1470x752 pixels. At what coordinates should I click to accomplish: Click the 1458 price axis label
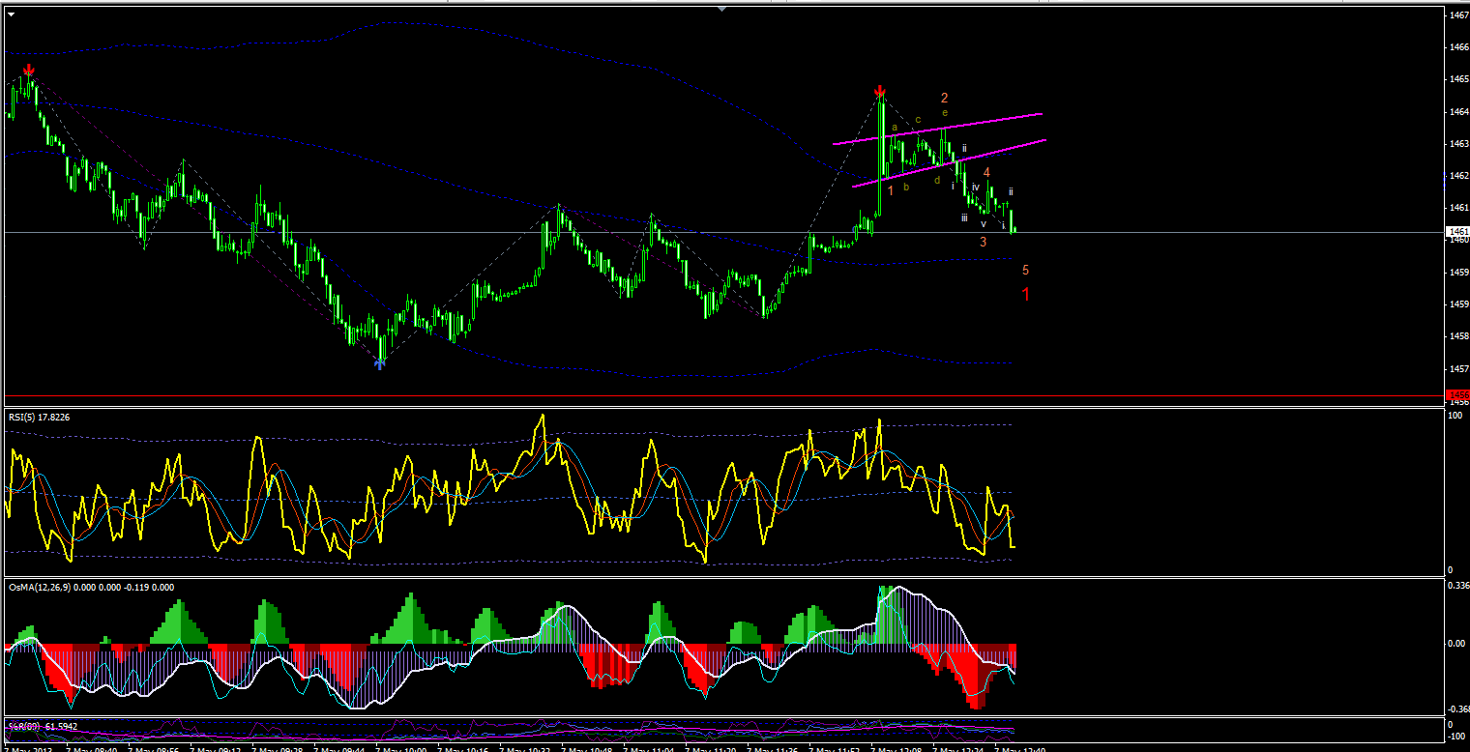1459,336
